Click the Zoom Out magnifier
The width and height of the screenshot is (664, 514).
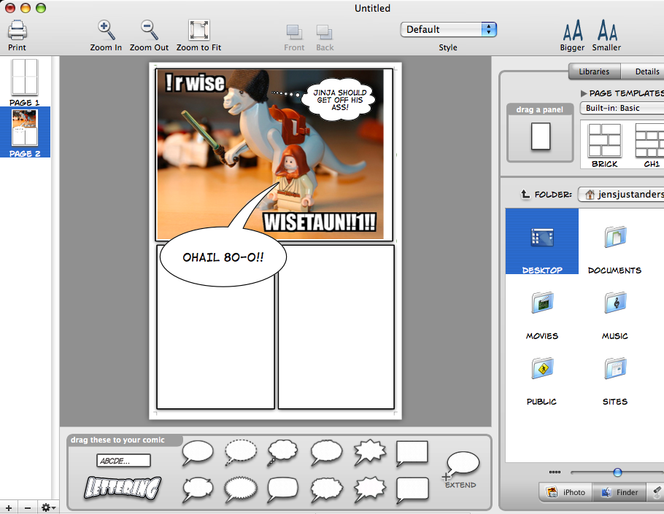[x=149, y=30]
